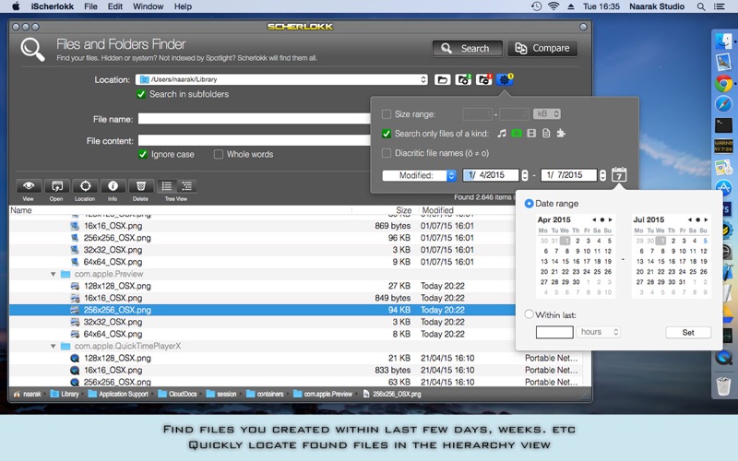Viewport: 738px width, 461px height.
Task: Enable Diacritic file names checkbox
Action: coord(387,153)
